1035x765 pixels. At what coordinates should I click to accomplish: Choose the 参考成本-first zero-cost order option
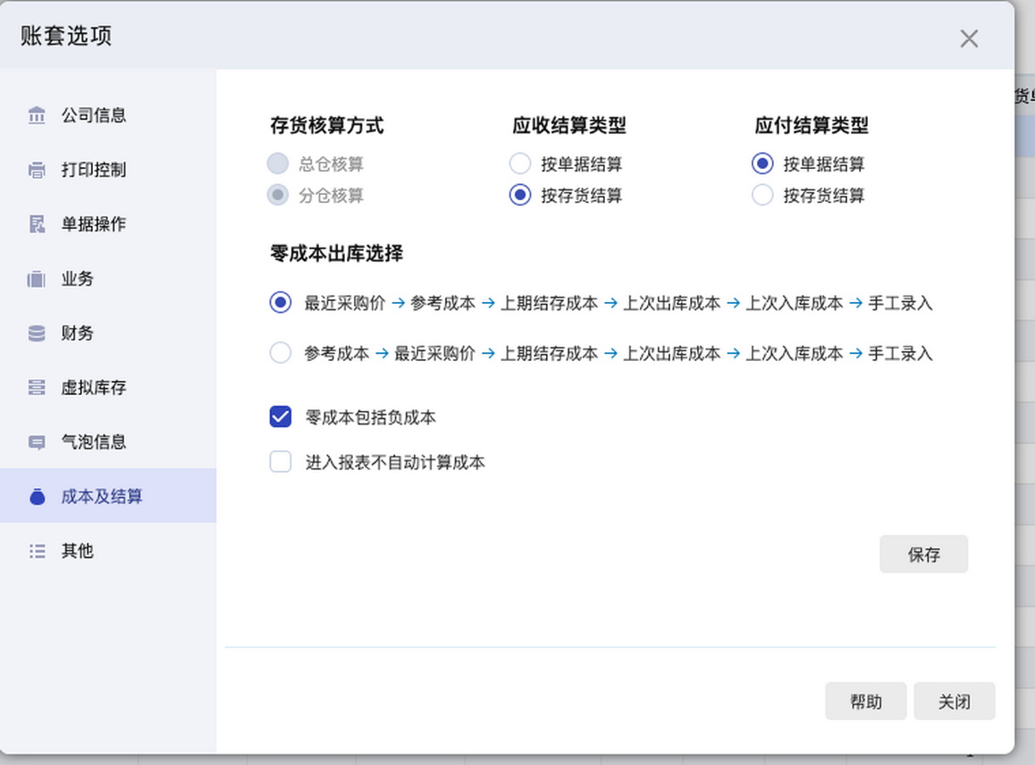point(281,353)
